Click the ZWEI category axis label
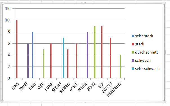Viewport: 170px width, 106px height. pyautogui.click(x=23, y=87)
